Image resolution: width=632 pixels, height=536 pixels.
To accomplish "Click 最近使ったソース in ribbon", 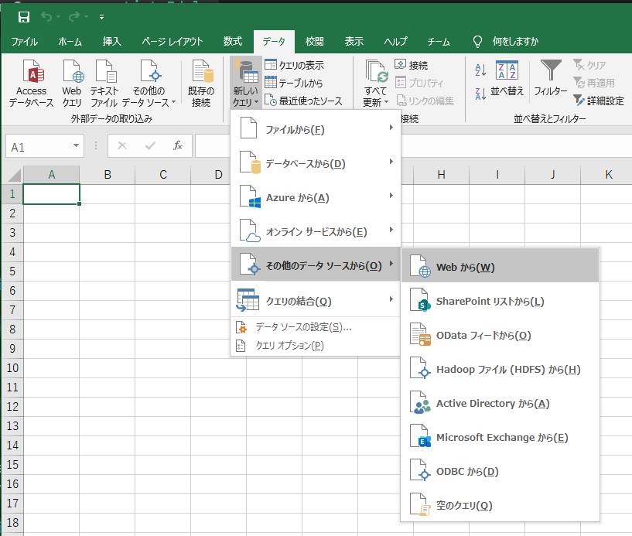I will tap(303, 101).
